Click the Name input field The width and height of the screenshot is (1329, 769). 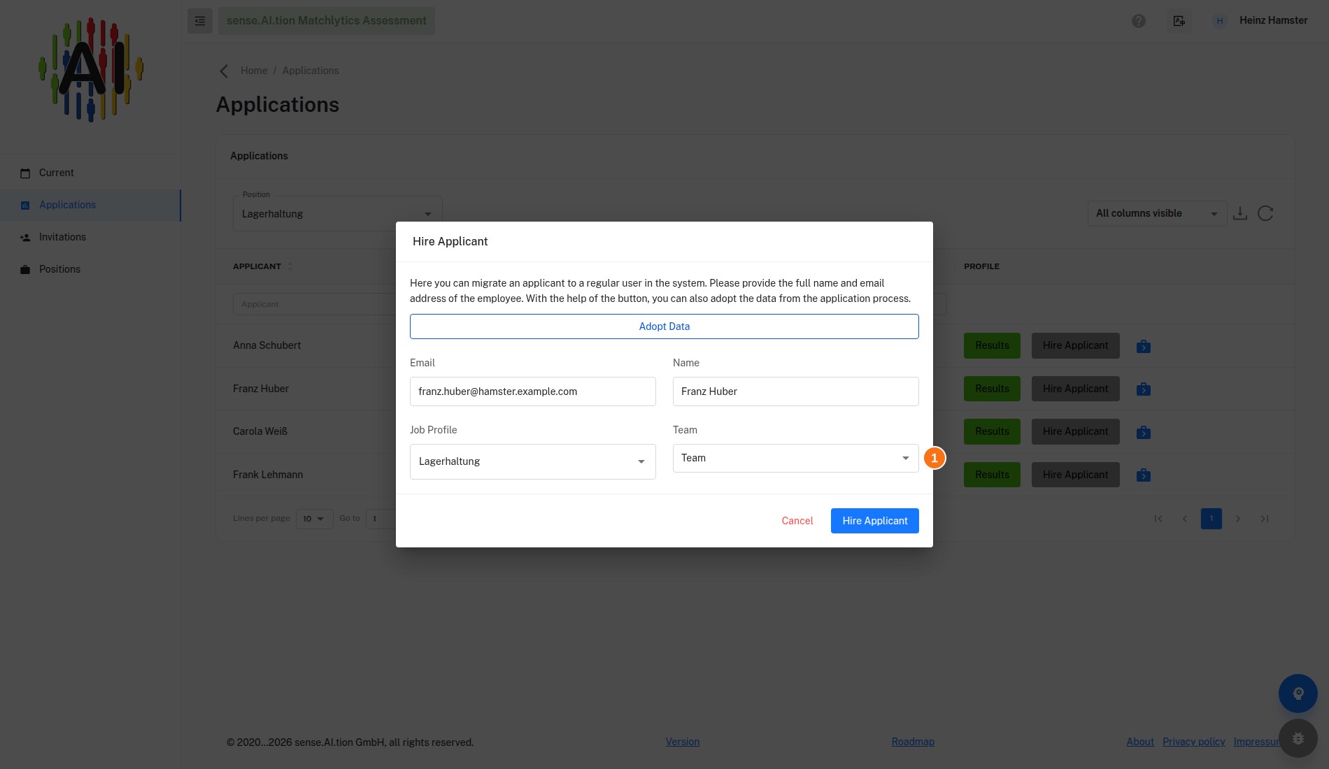[x=796, y=391]
